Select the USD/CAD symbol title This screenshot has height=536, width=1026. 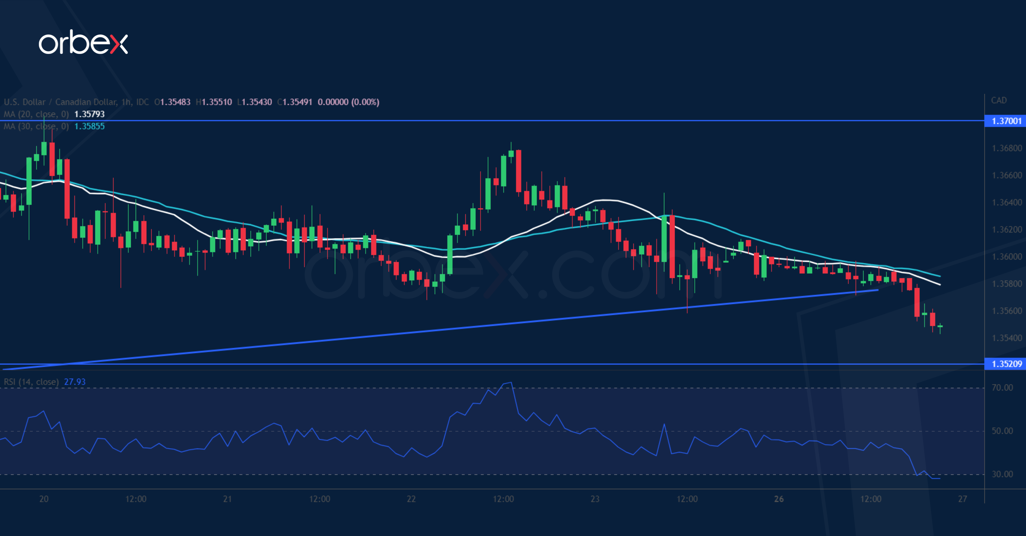60,102
